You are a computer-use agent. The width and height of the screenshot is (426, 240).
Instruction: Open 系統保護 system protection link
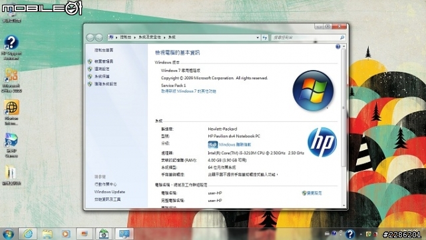pos(102,77)
